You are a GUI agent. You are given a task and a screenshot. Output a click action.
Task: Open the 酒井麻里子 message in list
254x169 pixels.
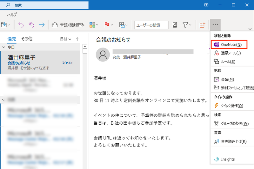(x=40, y=62)
